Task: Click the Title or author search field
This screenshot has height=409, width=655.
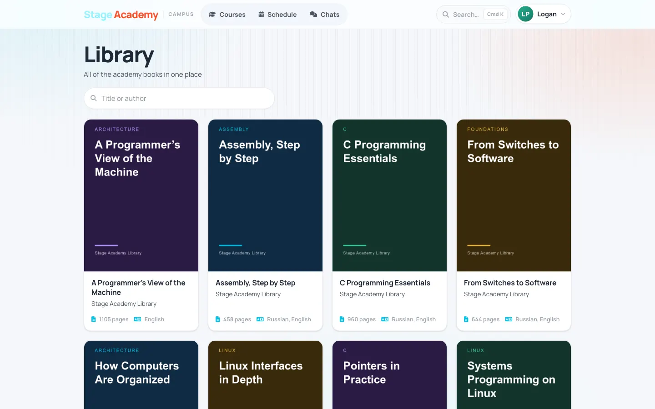Action: [x=179, y=98]
